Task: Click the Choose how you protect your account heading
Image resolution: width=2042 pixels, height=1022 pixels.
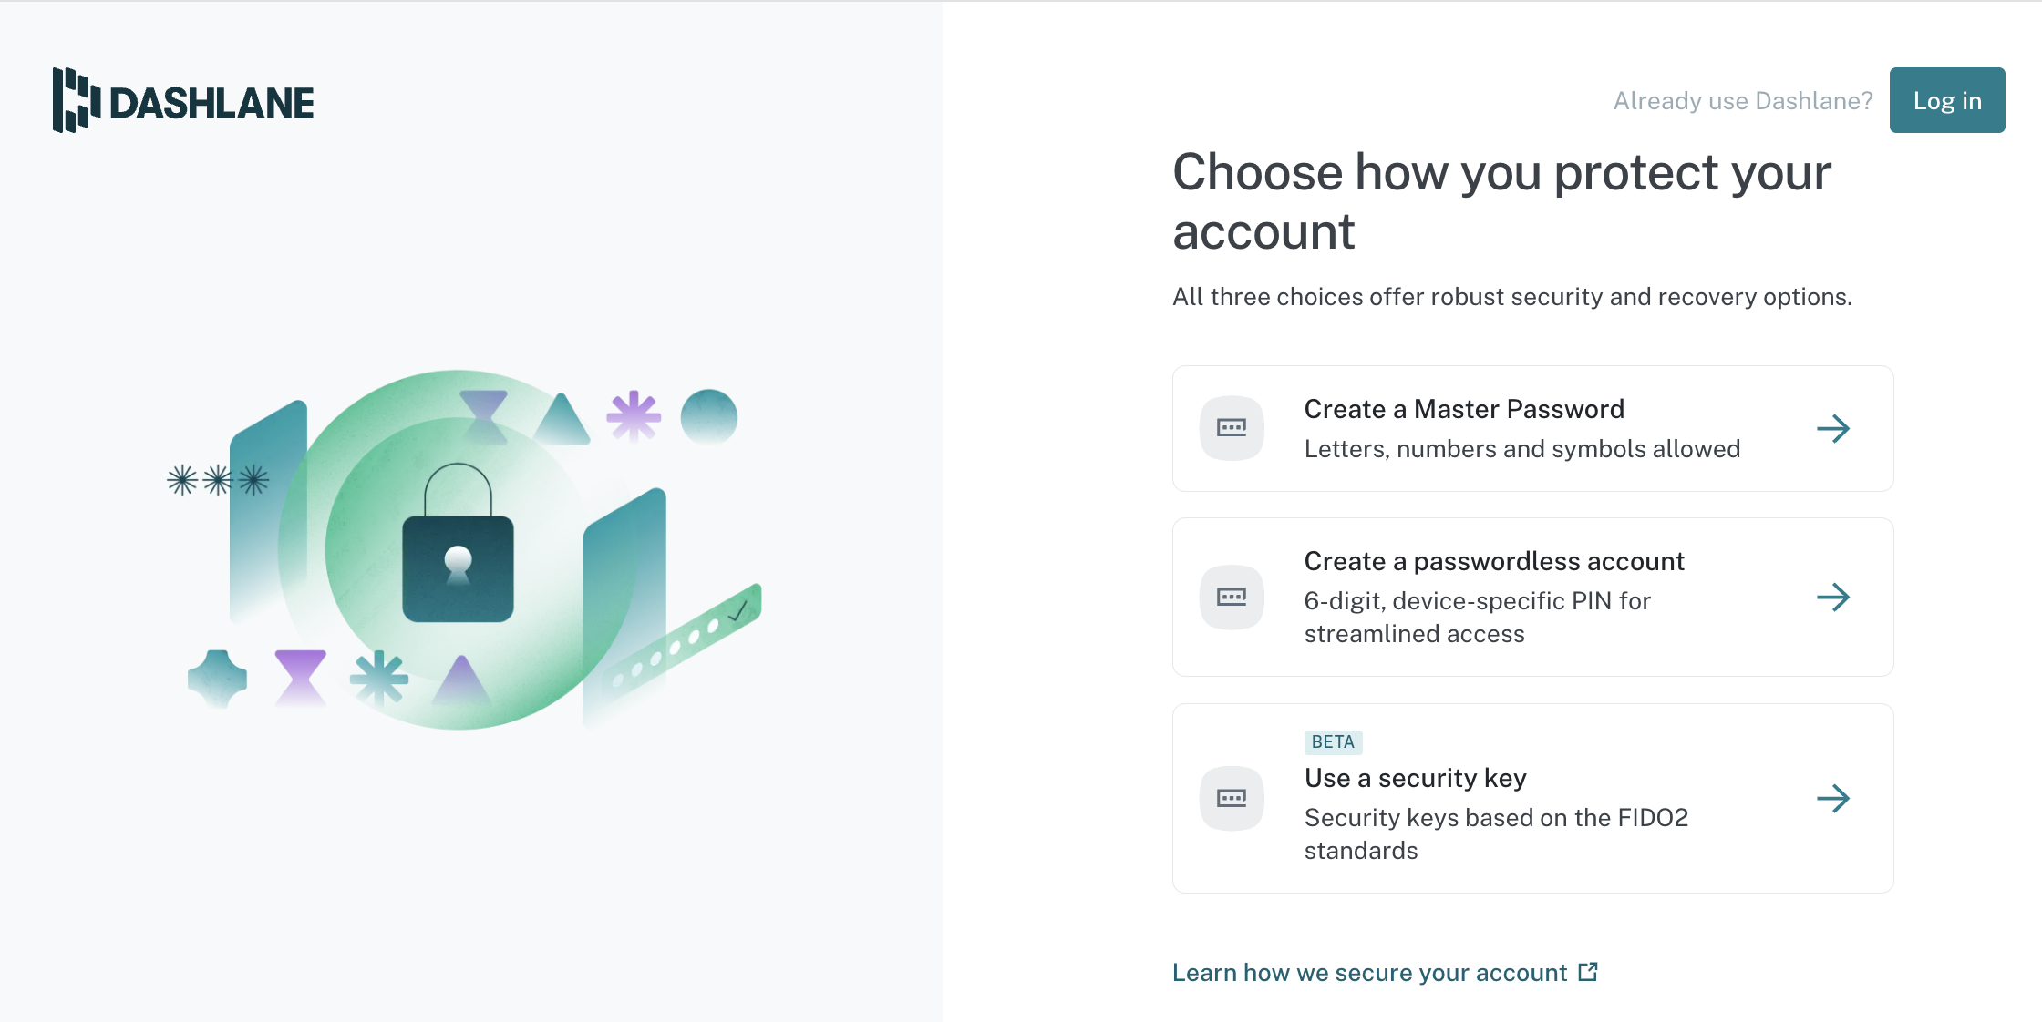Action: (x=1501, y=201)
